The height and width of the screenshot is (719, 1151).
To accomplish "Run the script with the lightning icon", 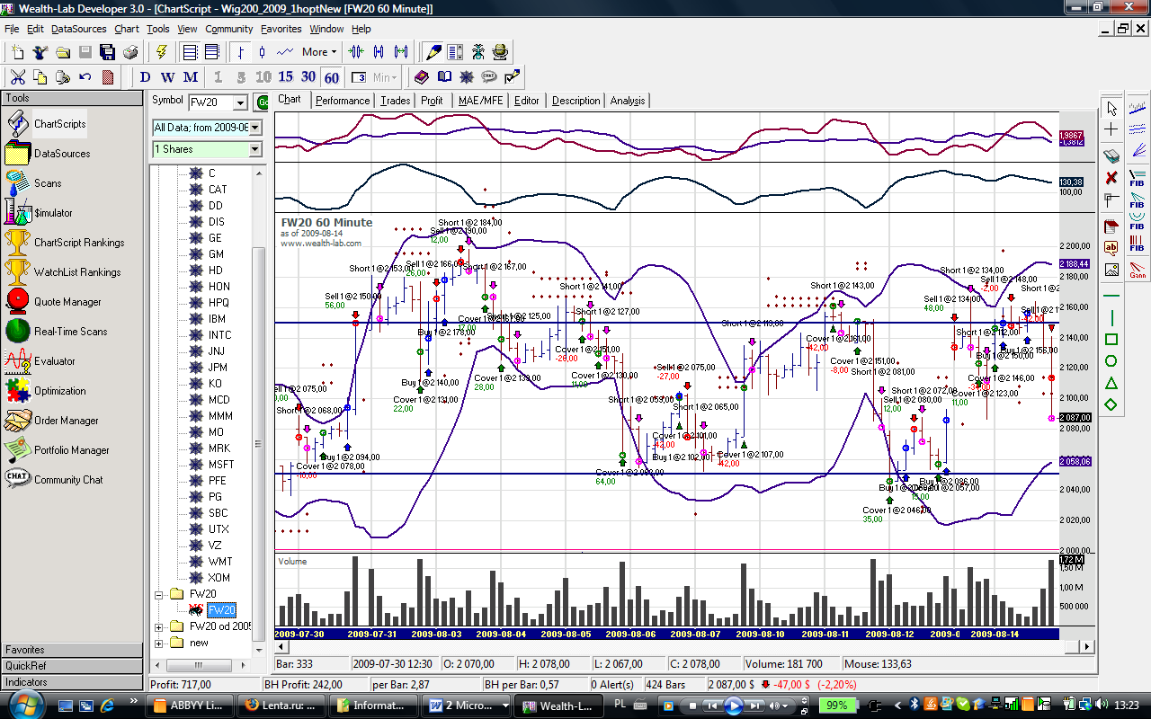I will click(x=162, y=52).
